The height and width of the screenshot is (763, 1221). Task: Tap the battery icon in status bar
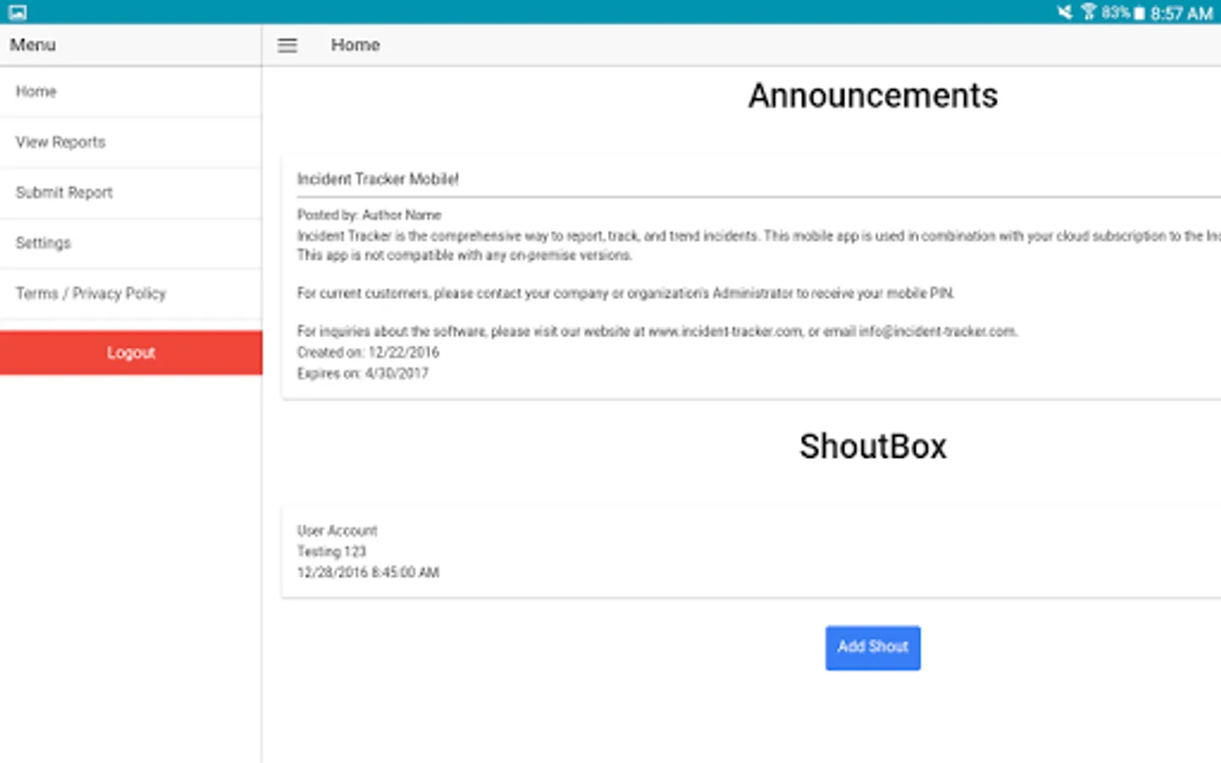tap(1140, 13)
